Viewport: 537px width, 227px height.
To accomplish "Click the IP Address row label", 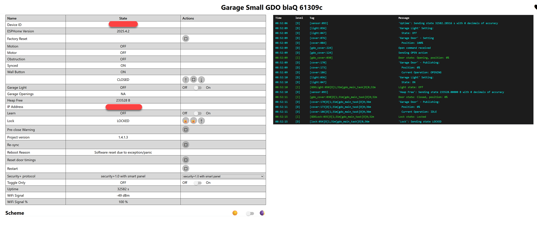I will 15,107.
